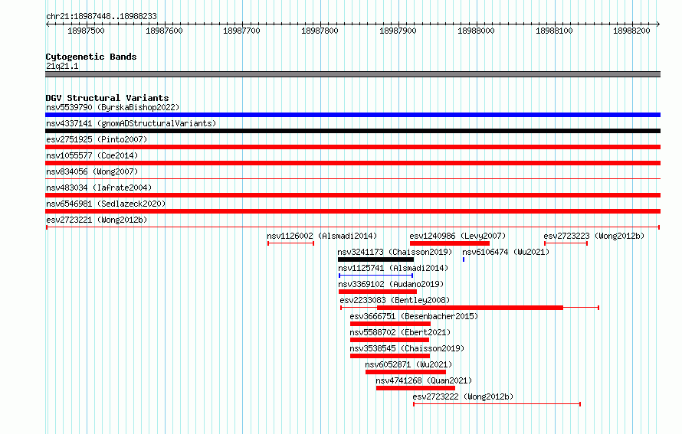Select the nsv1055577 Coe2014 variant bar
The width and height of the screenshot is (682, 434).
[352, 163]
